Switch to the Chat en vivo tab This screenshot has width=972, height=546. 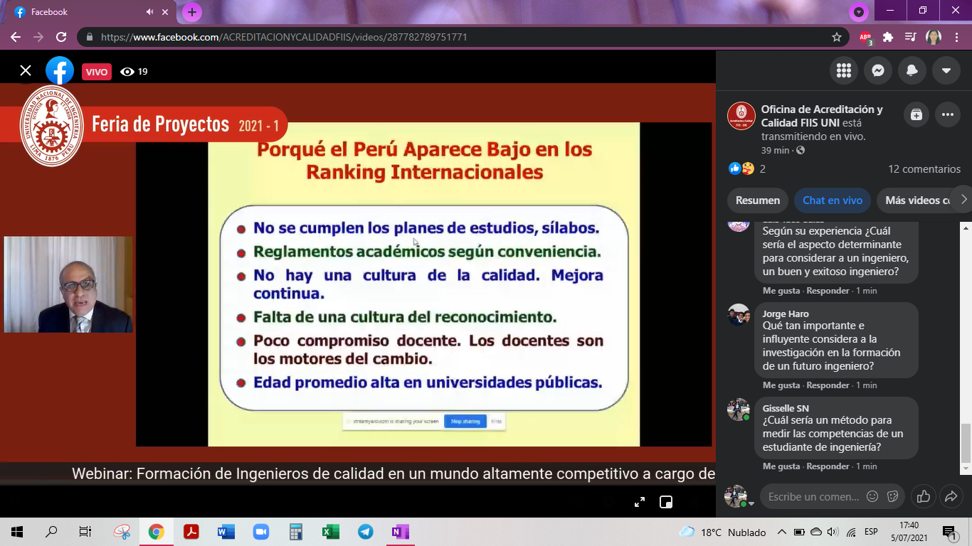[x=833, y=200]
